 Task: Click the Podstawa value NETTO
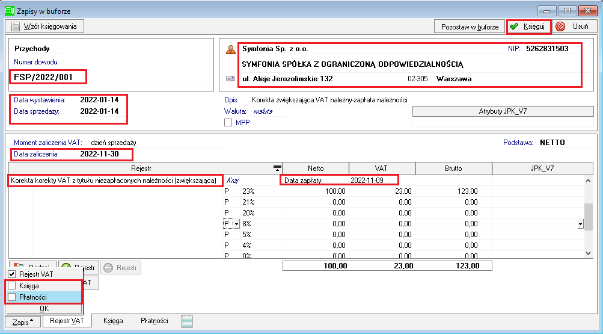tap(552, 143)
